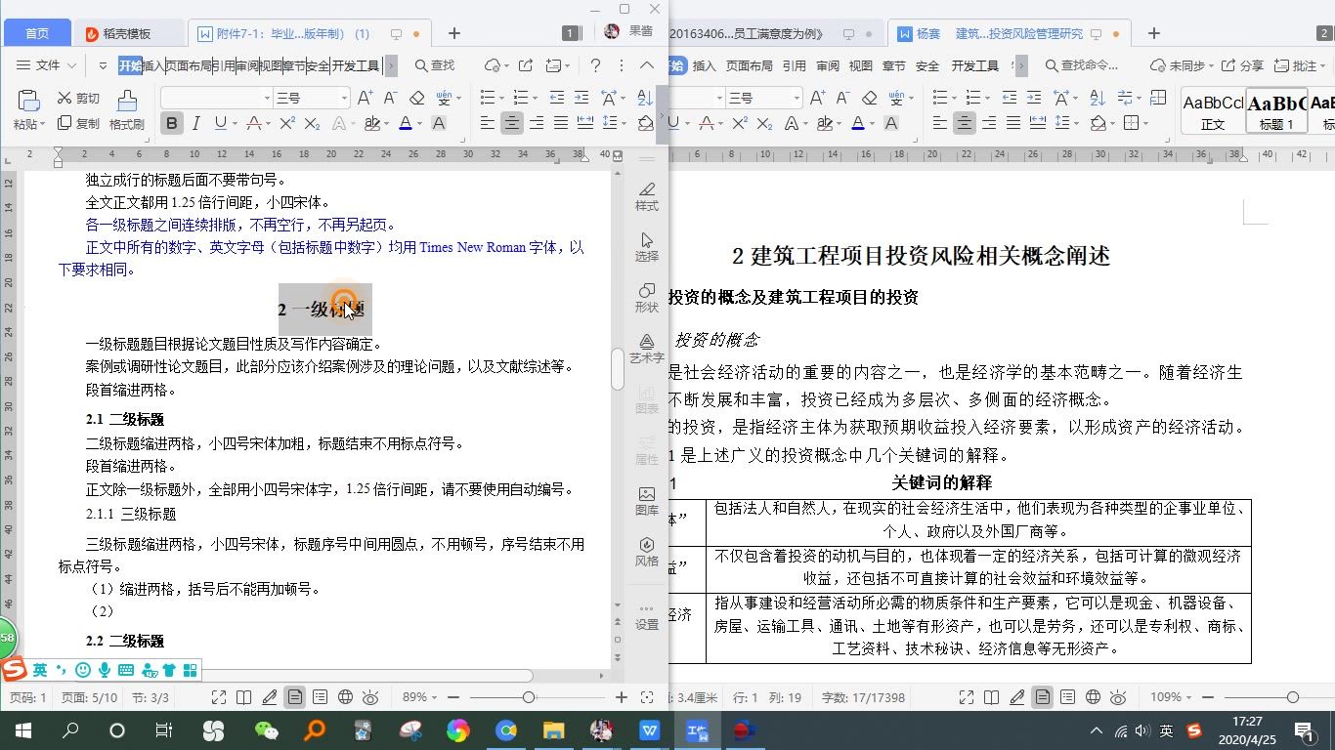The image size is (1335, 750).
Task: Open 样式 panel in side toolbar
Action: (x=647, y=195)
